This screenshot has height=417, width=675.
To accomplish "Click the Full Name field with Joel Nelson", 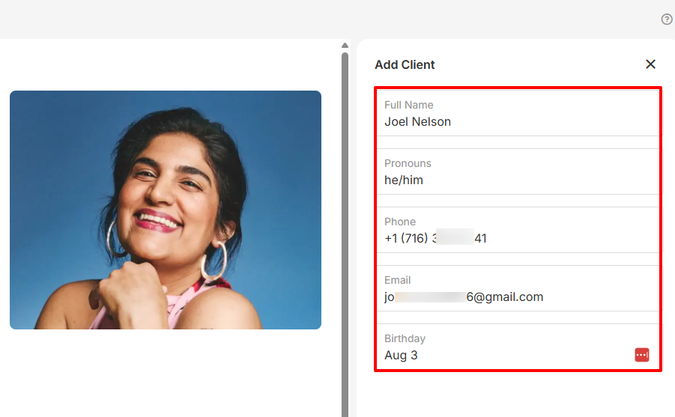I will point(517,122).
